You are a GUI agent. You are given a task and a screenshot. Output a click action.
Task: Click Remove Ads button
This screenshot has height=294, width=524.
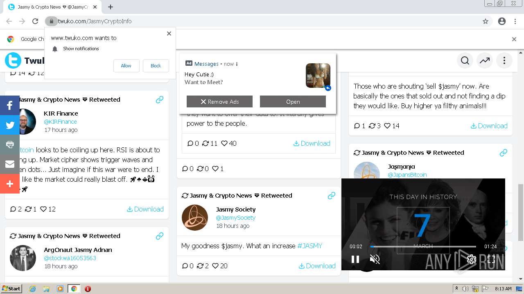[x=219, y=102]
